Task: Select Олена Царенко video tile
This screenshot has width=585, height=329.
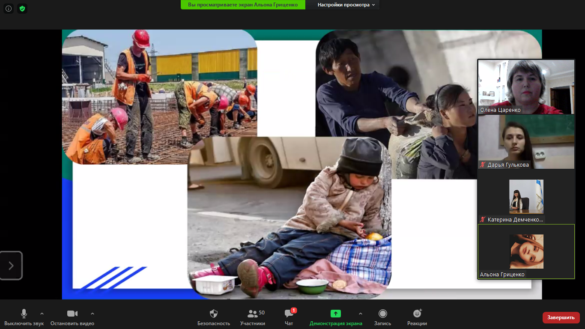Action: pyautogui.click(x=526, y=87)
